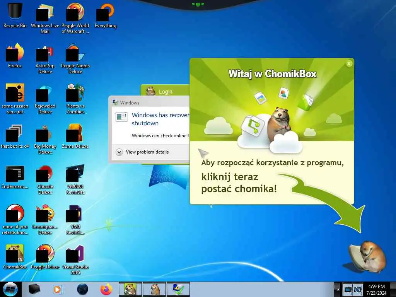Switch to Firefox on the taskbar

click(x=106, y=289)
